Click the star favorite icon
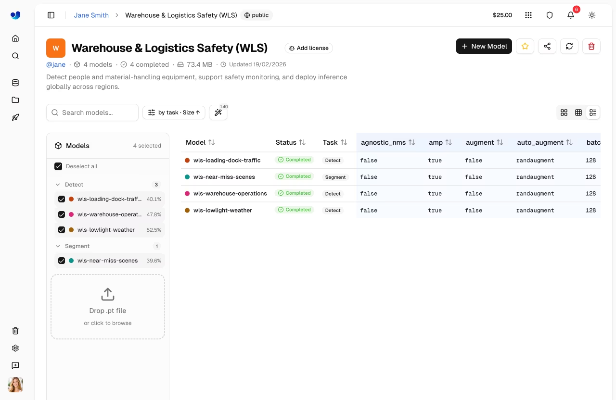The image size is (616, 400). pos(525,46)
